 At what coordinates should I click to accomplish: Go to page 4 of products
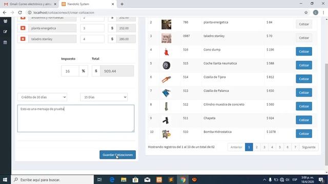click(272, 147)
